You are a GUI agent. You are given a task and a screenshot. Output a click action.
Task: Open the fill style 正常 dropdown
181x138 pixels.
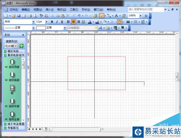[x=65, y=28]
